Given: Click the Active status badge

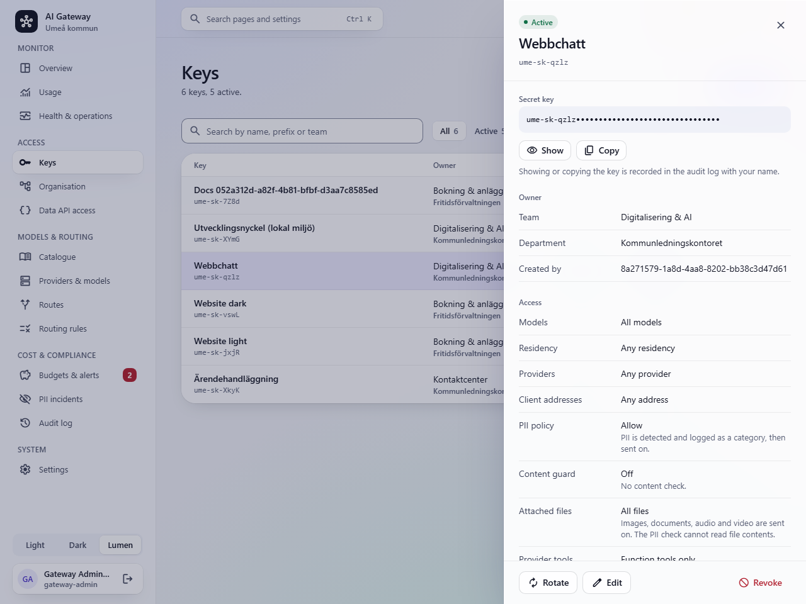Looking at the screenshot, I should click(x=538, y=22).
